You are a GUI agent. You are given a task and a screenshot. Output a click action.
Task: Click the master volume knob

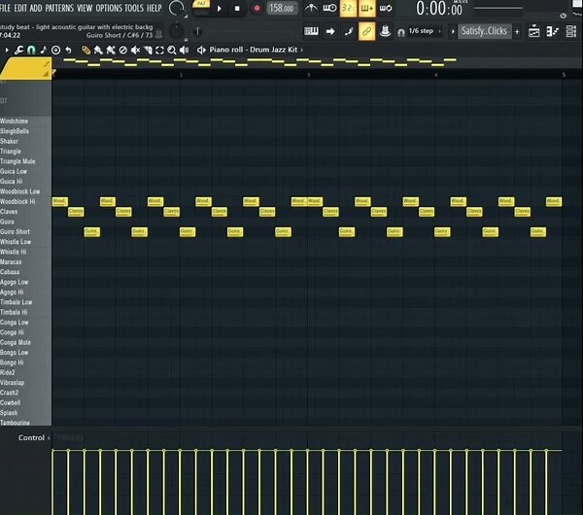[x=176, y=8]
